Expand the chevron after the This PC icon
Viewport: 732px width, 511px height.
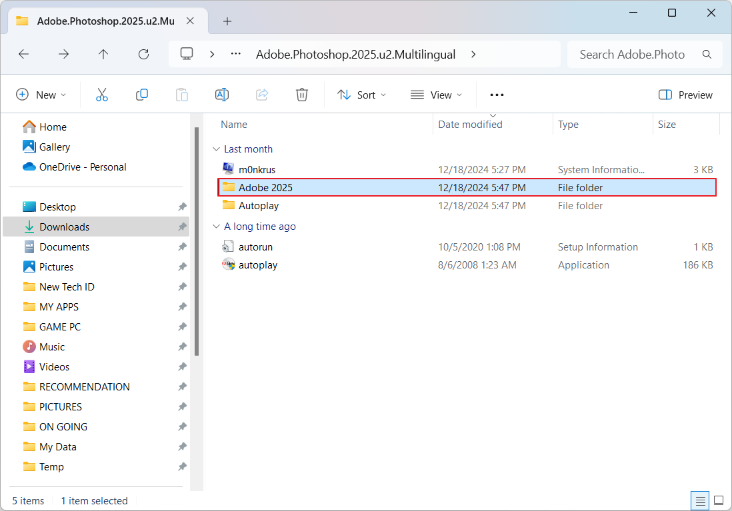tap(212, 54)
